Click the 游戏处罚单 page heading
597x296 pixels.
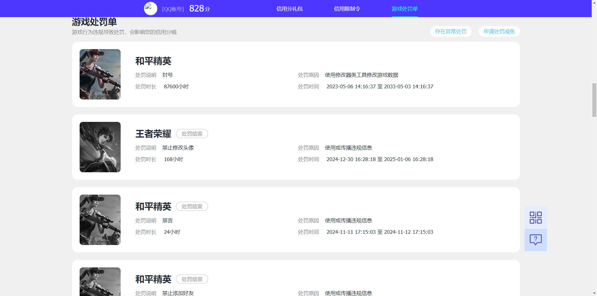tap(95, 22)
